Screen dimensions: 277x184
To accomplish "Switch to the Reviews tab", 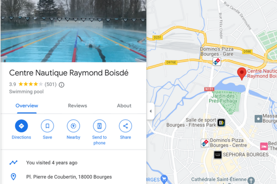I will 78,106.
